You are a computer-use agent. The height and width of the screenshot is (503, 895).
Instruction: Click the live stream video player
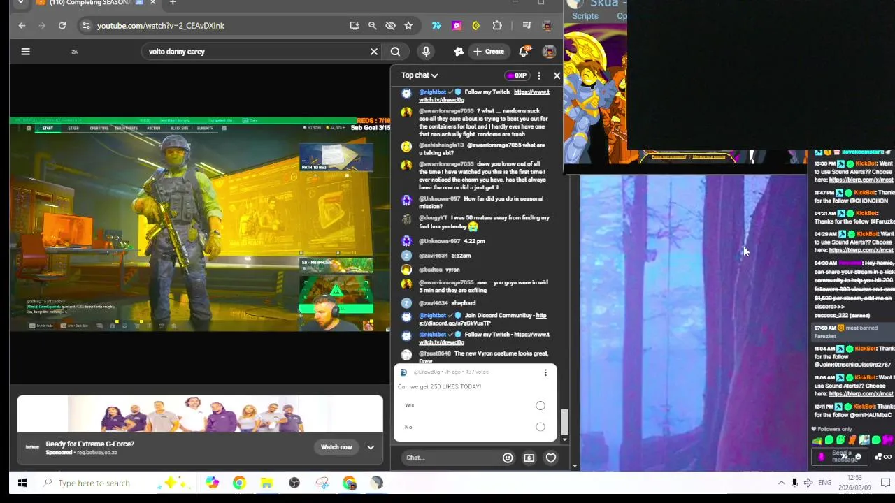point(200,224)
